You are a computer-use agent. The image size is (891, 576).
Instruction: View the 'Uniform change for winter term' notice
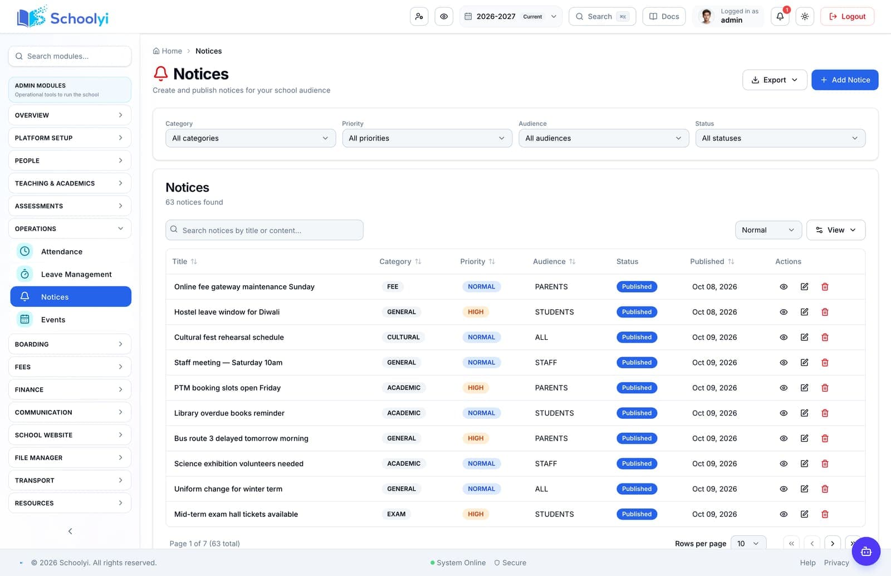tap(784, 489)
